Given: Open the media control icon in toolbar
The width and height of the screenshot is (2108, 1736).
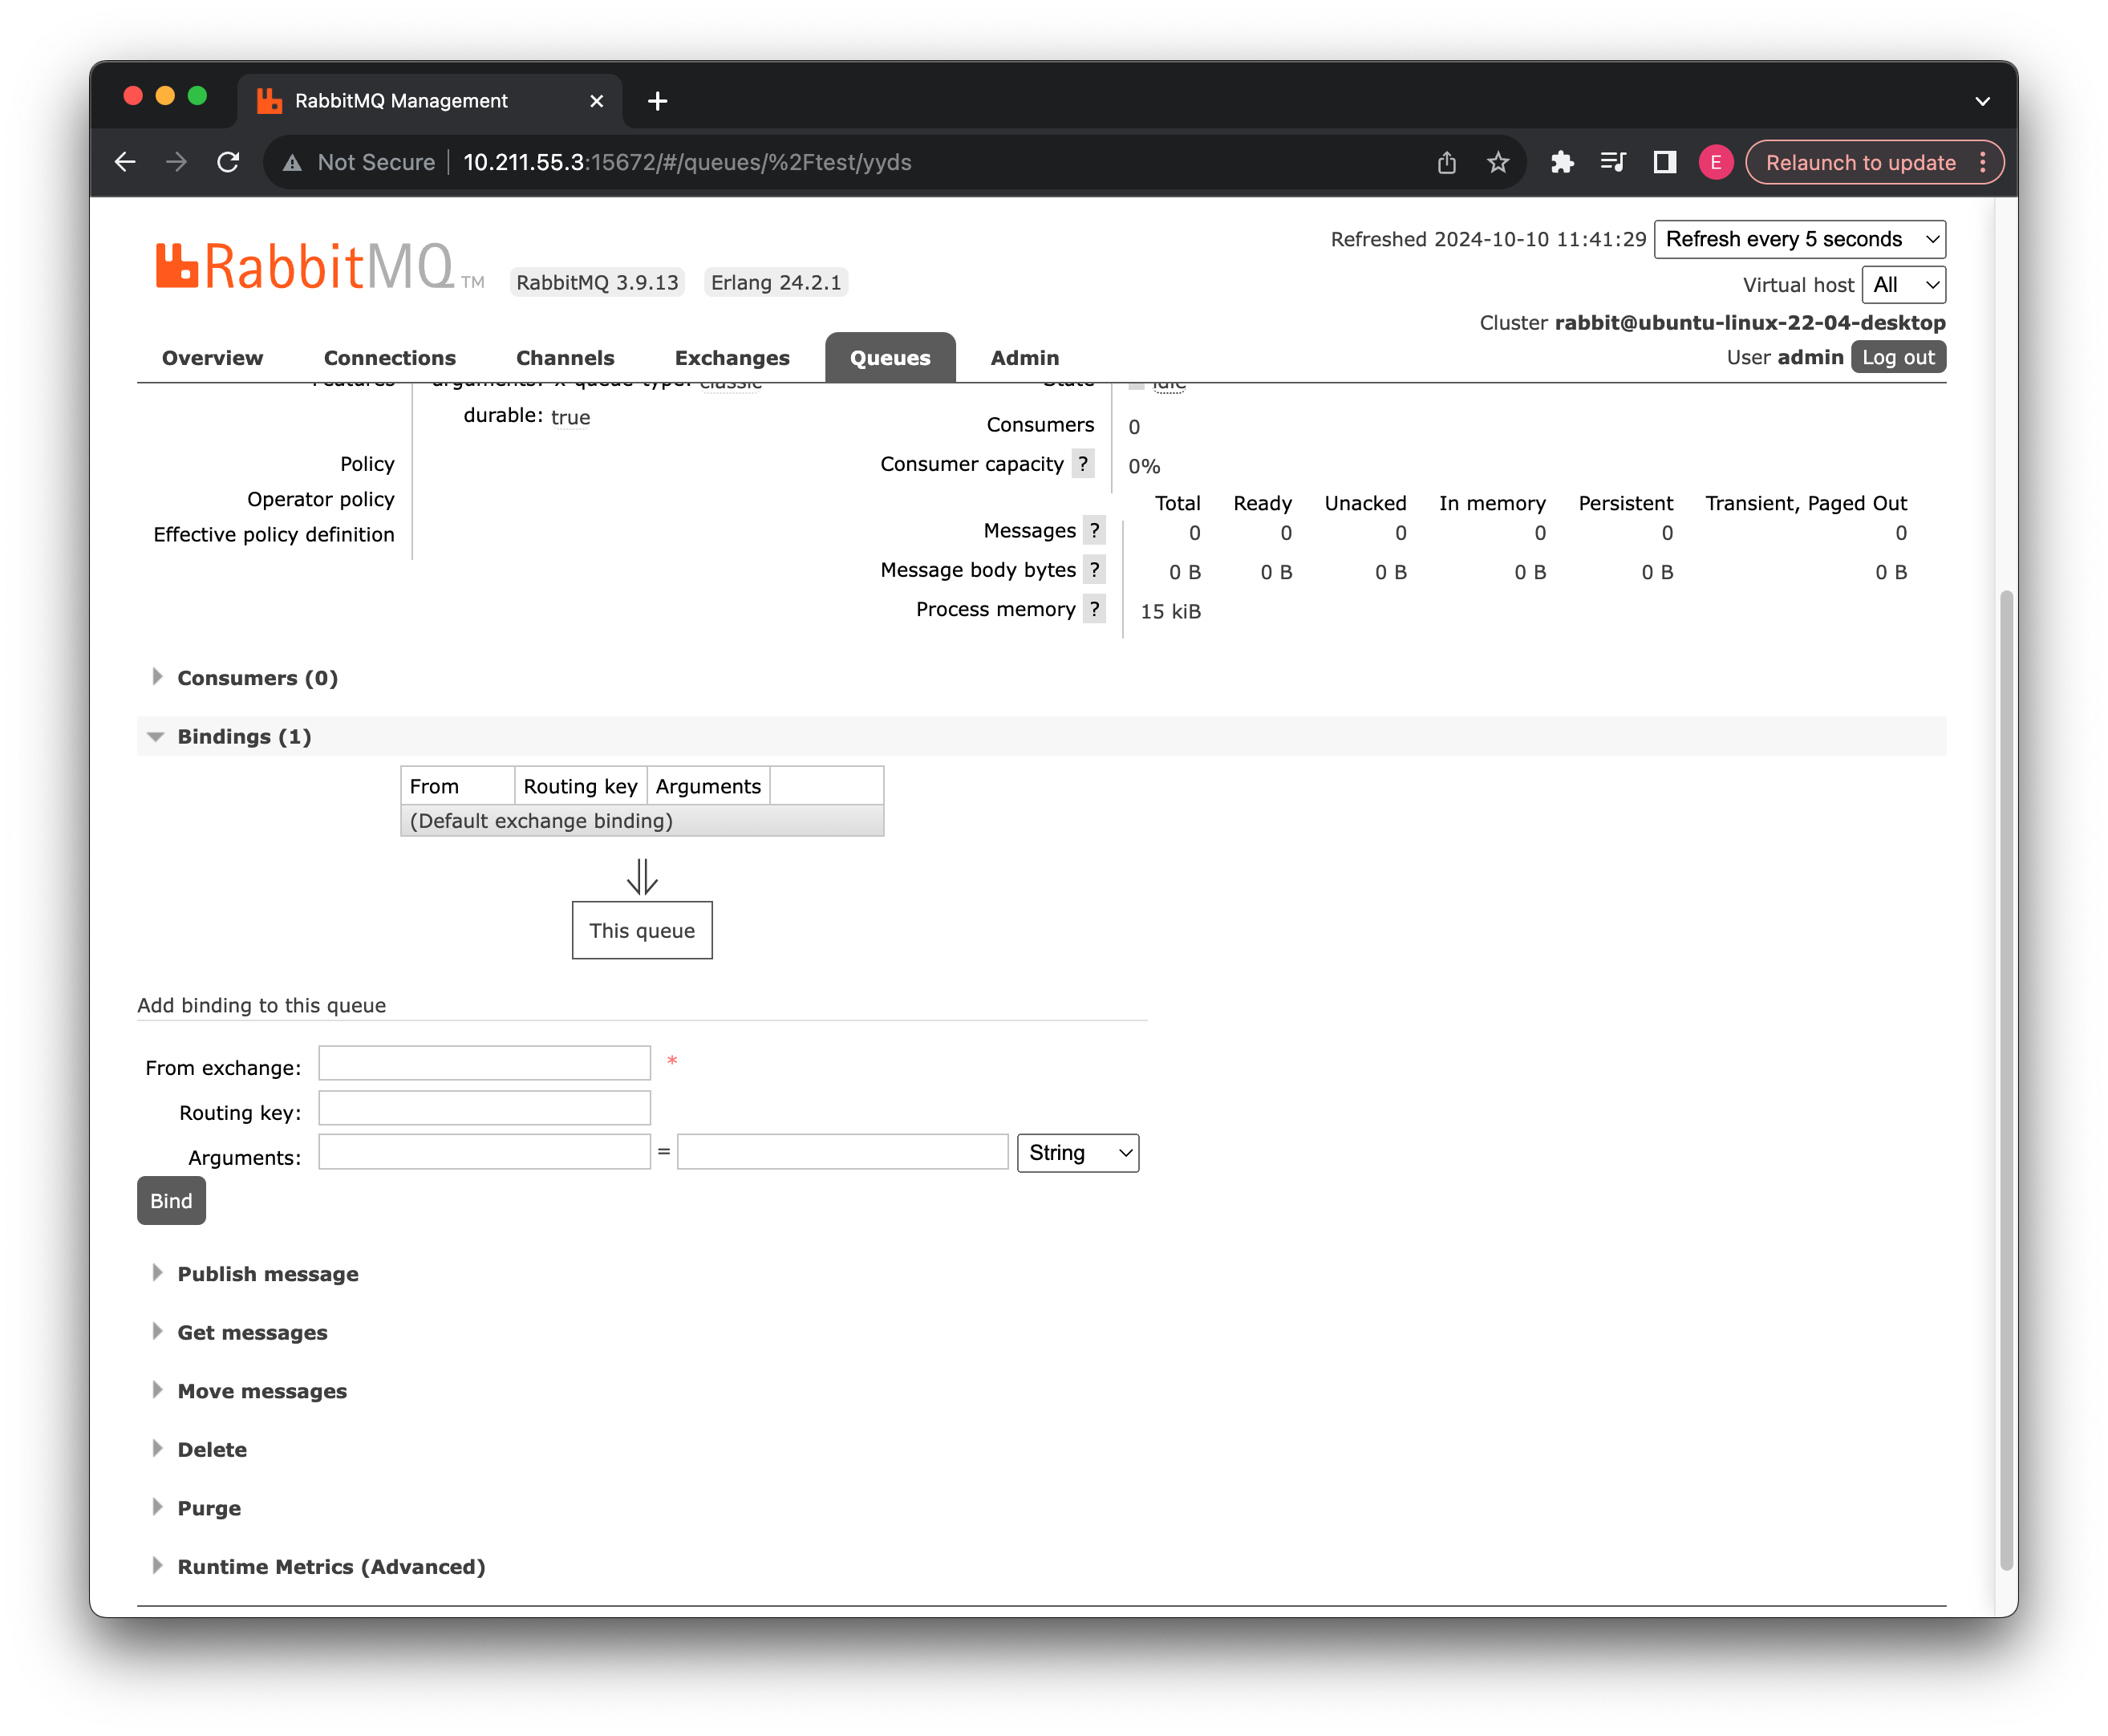Looking at the screenshot, I should [1613, 162].
